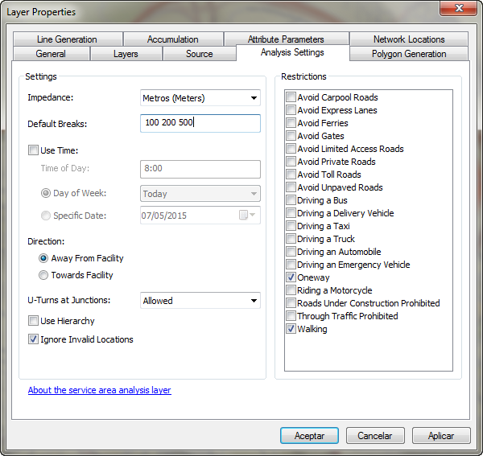This screenshot has width=483, height=456.
Task: Enable the Driving an Automobile restriction
Action: (x=291, y=252)
